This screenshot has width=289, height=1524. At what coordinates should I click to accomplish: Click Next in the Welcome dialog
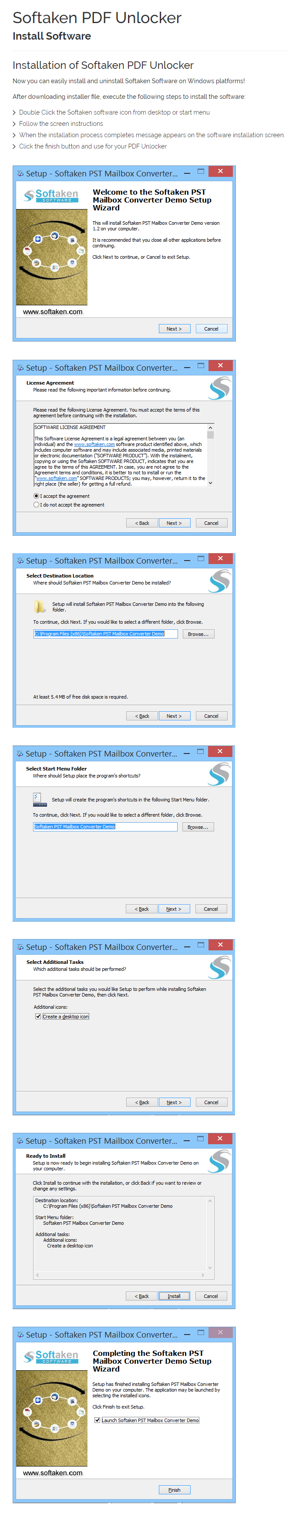point(175,328)
